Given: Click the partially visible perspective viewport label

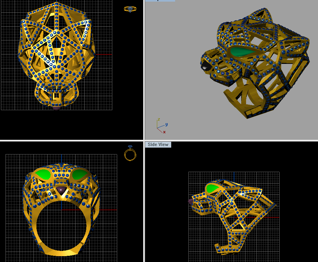Looking at the screenshot, I should pos(160,1).
